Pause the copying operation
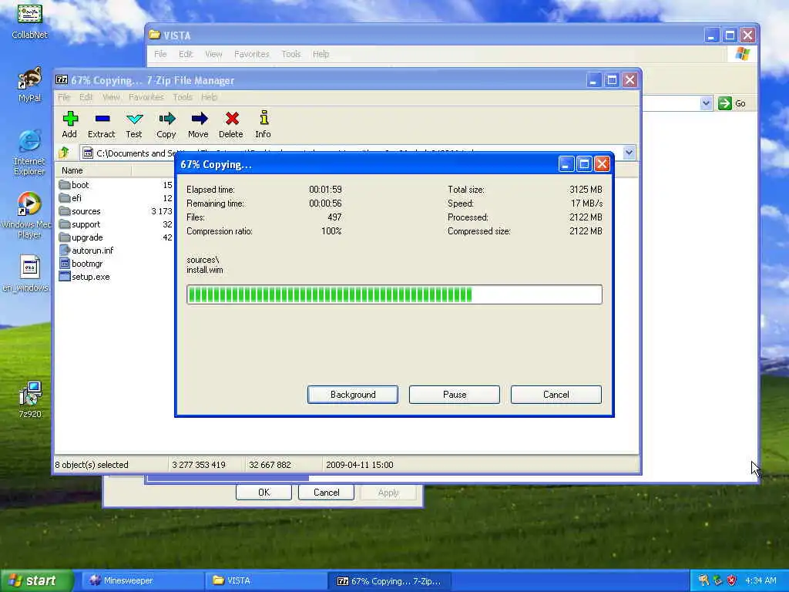Screen dimensions: 789x592 coord(455,395)
